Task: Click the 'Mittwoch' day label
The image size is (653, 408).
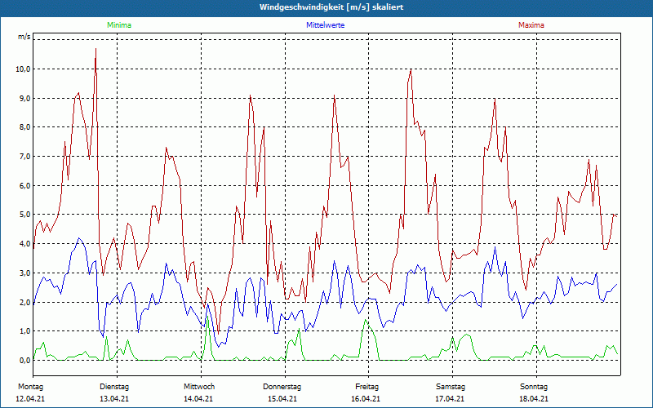Action: (199, 387)
